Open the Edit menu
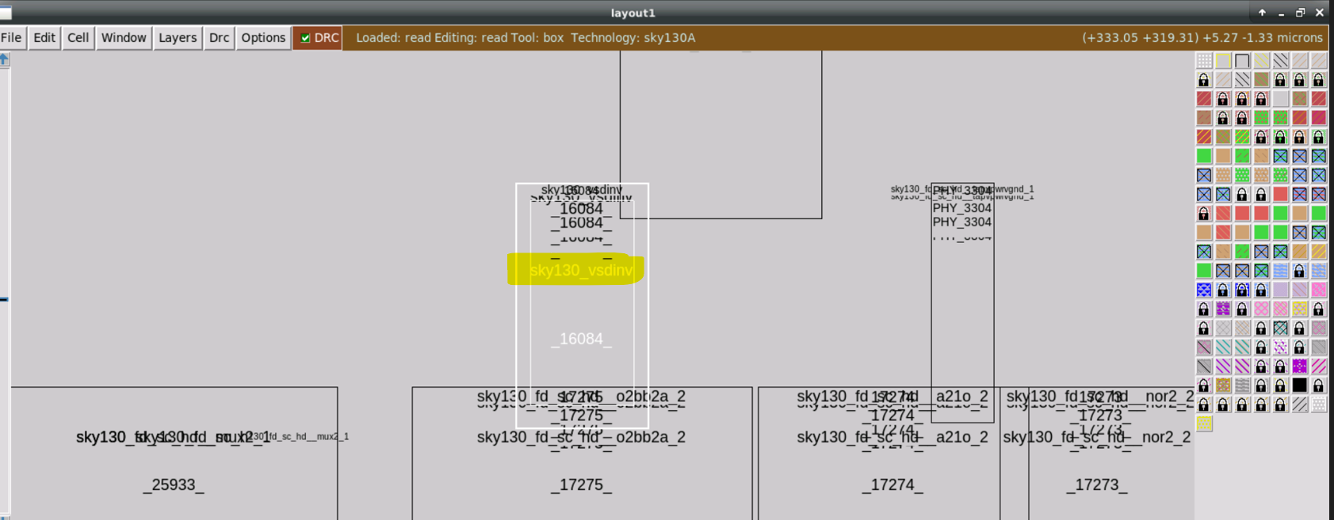Screen dimensions: 1334x520 point(44,37)
